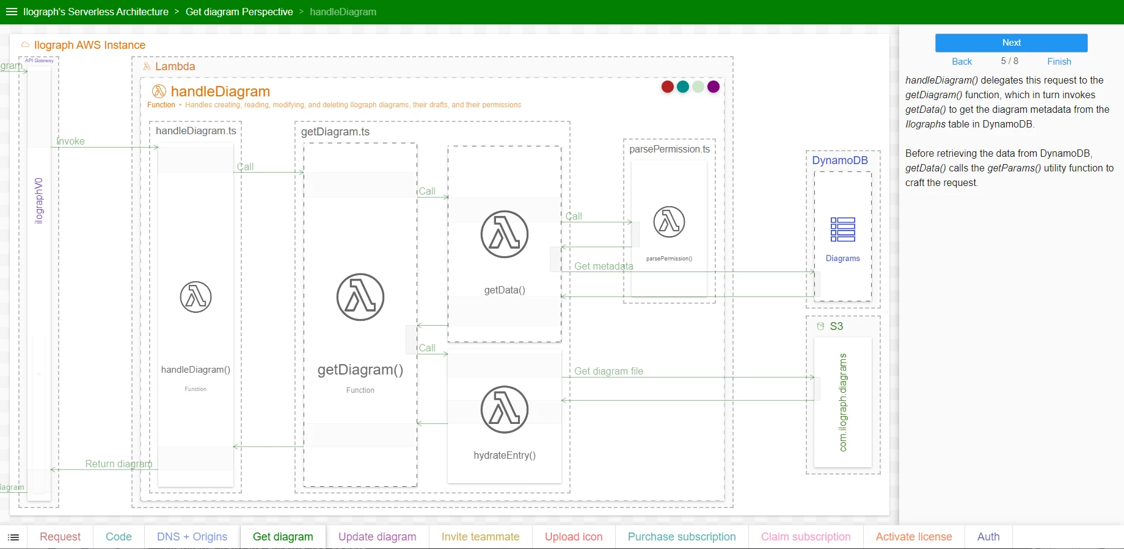
Task: Click the S3 bucket icon
Action: coord(820,326)
